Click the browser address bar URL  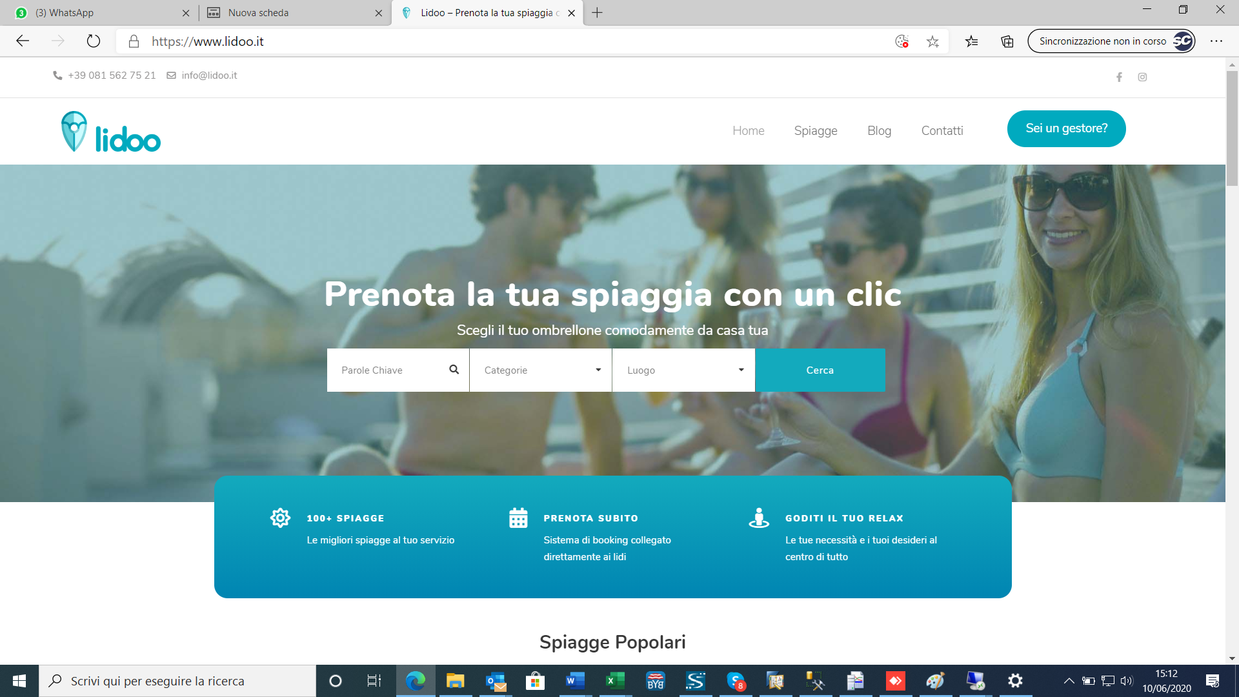208,41
